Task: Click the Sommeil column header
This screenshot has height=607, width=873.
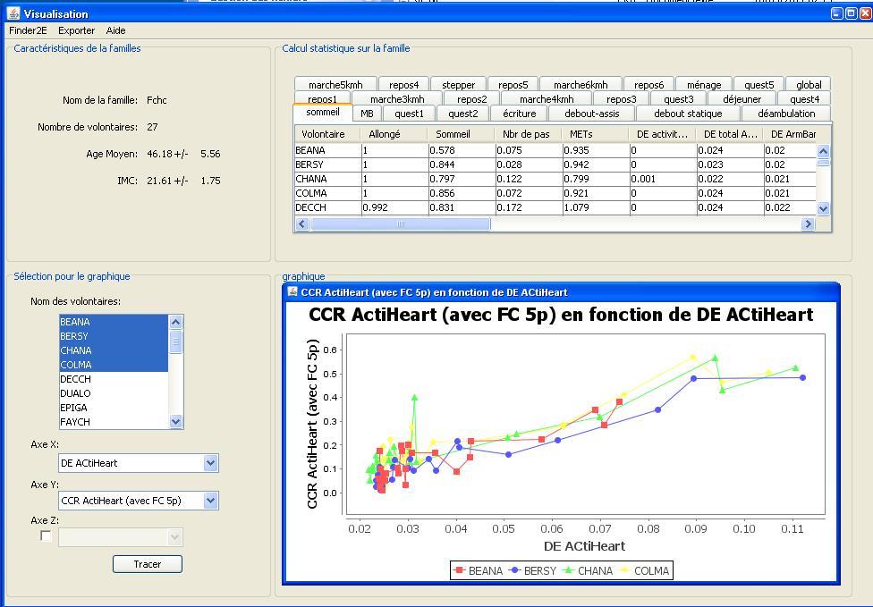Action: point(461,134)
